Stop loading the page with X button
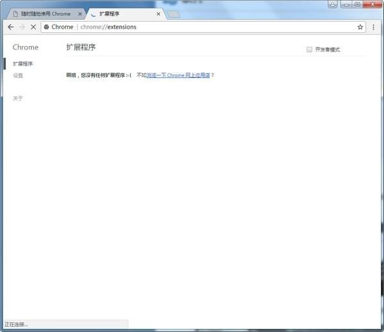Screen dimensions: 384x332 click(33, 27)
